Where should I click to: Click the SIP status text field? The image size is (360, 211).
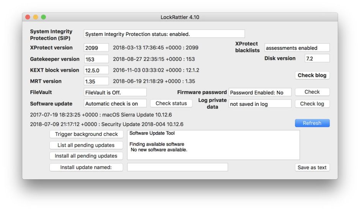pyautogui.click(x=164, y=34)
